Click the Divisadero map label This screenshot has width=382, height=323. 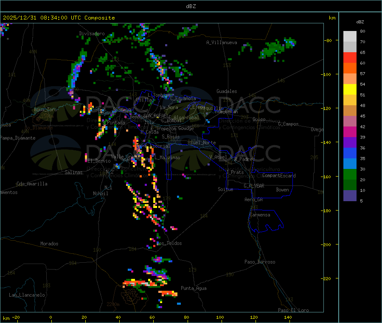click(x=92, y=34)
